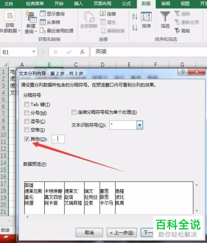
Task: Switch to the 页面布局 tab
Action: (103, 4)
